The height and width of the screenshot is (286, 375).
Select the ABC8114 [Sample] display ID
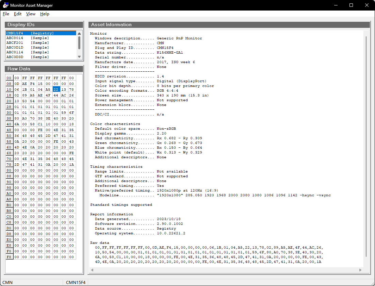pos(41,52)
